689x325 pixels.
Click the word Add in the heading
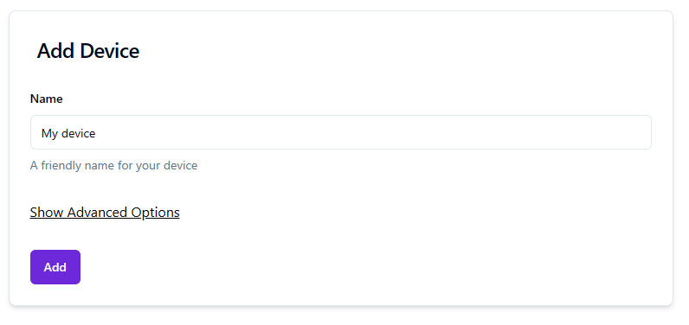click(x=56, y=51)
